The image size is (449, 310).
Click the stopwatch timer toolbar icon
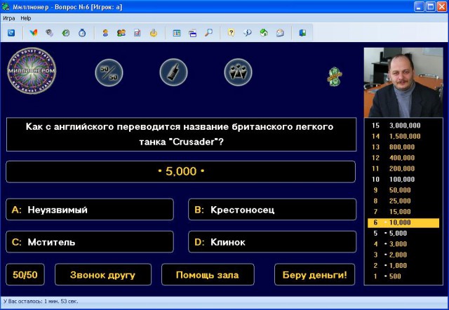[82, 33]
